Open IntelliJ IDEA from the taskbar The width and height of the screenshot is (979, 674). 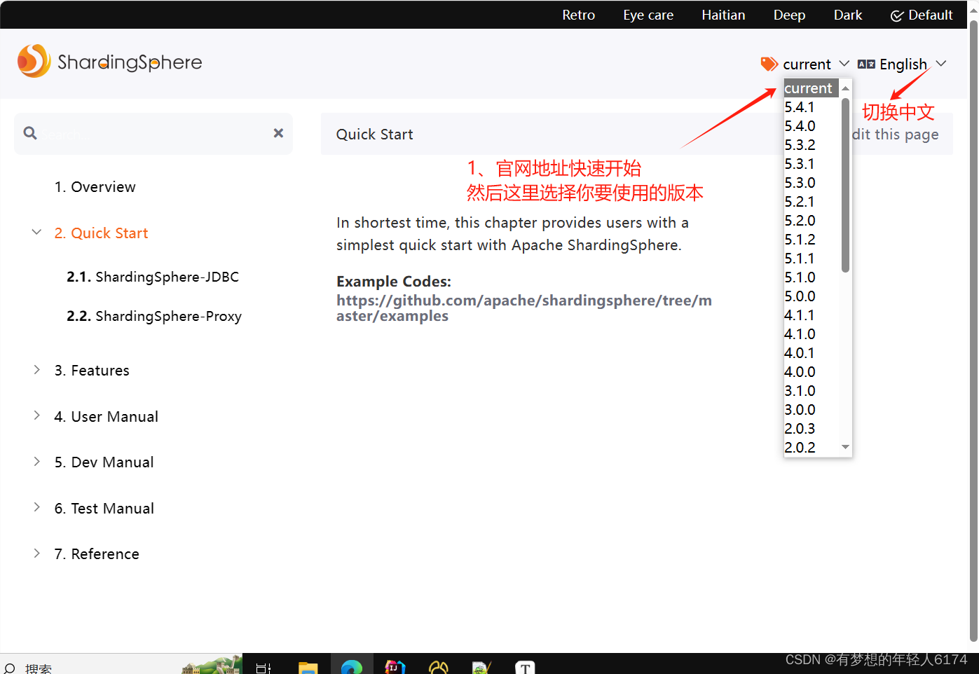pyautogui.click(x=395, y=667)
